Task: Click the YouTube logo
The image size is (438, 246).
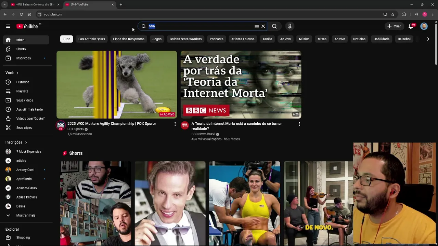Action: (27, 26)
